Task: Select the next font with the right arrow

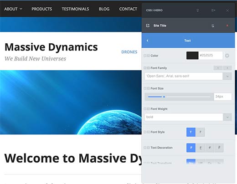Action: pyautogui.click(x=227, y=68)
